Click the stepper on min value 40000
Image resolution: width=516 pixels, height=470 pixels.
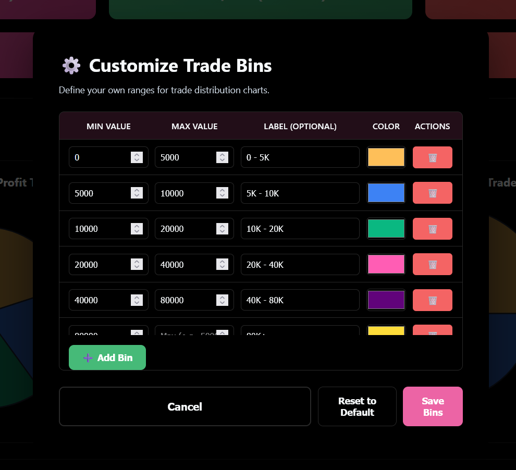137,300
